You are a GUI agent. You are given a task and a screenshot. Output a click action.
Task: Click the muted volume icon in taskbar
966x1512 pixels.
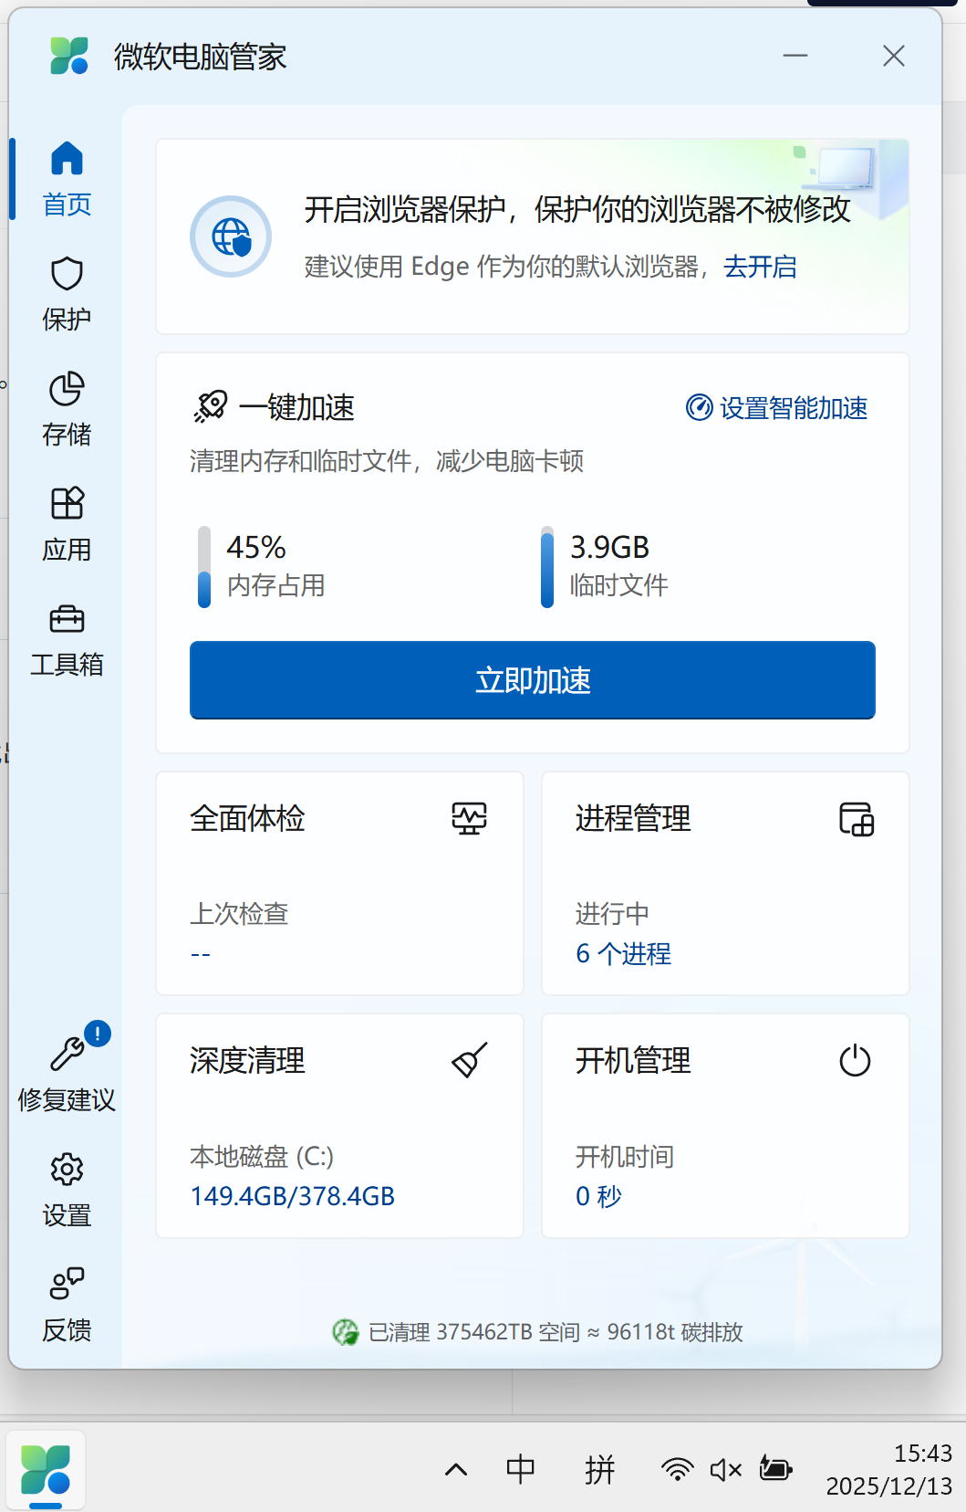pyautogui.click(x=726, y=1469)
